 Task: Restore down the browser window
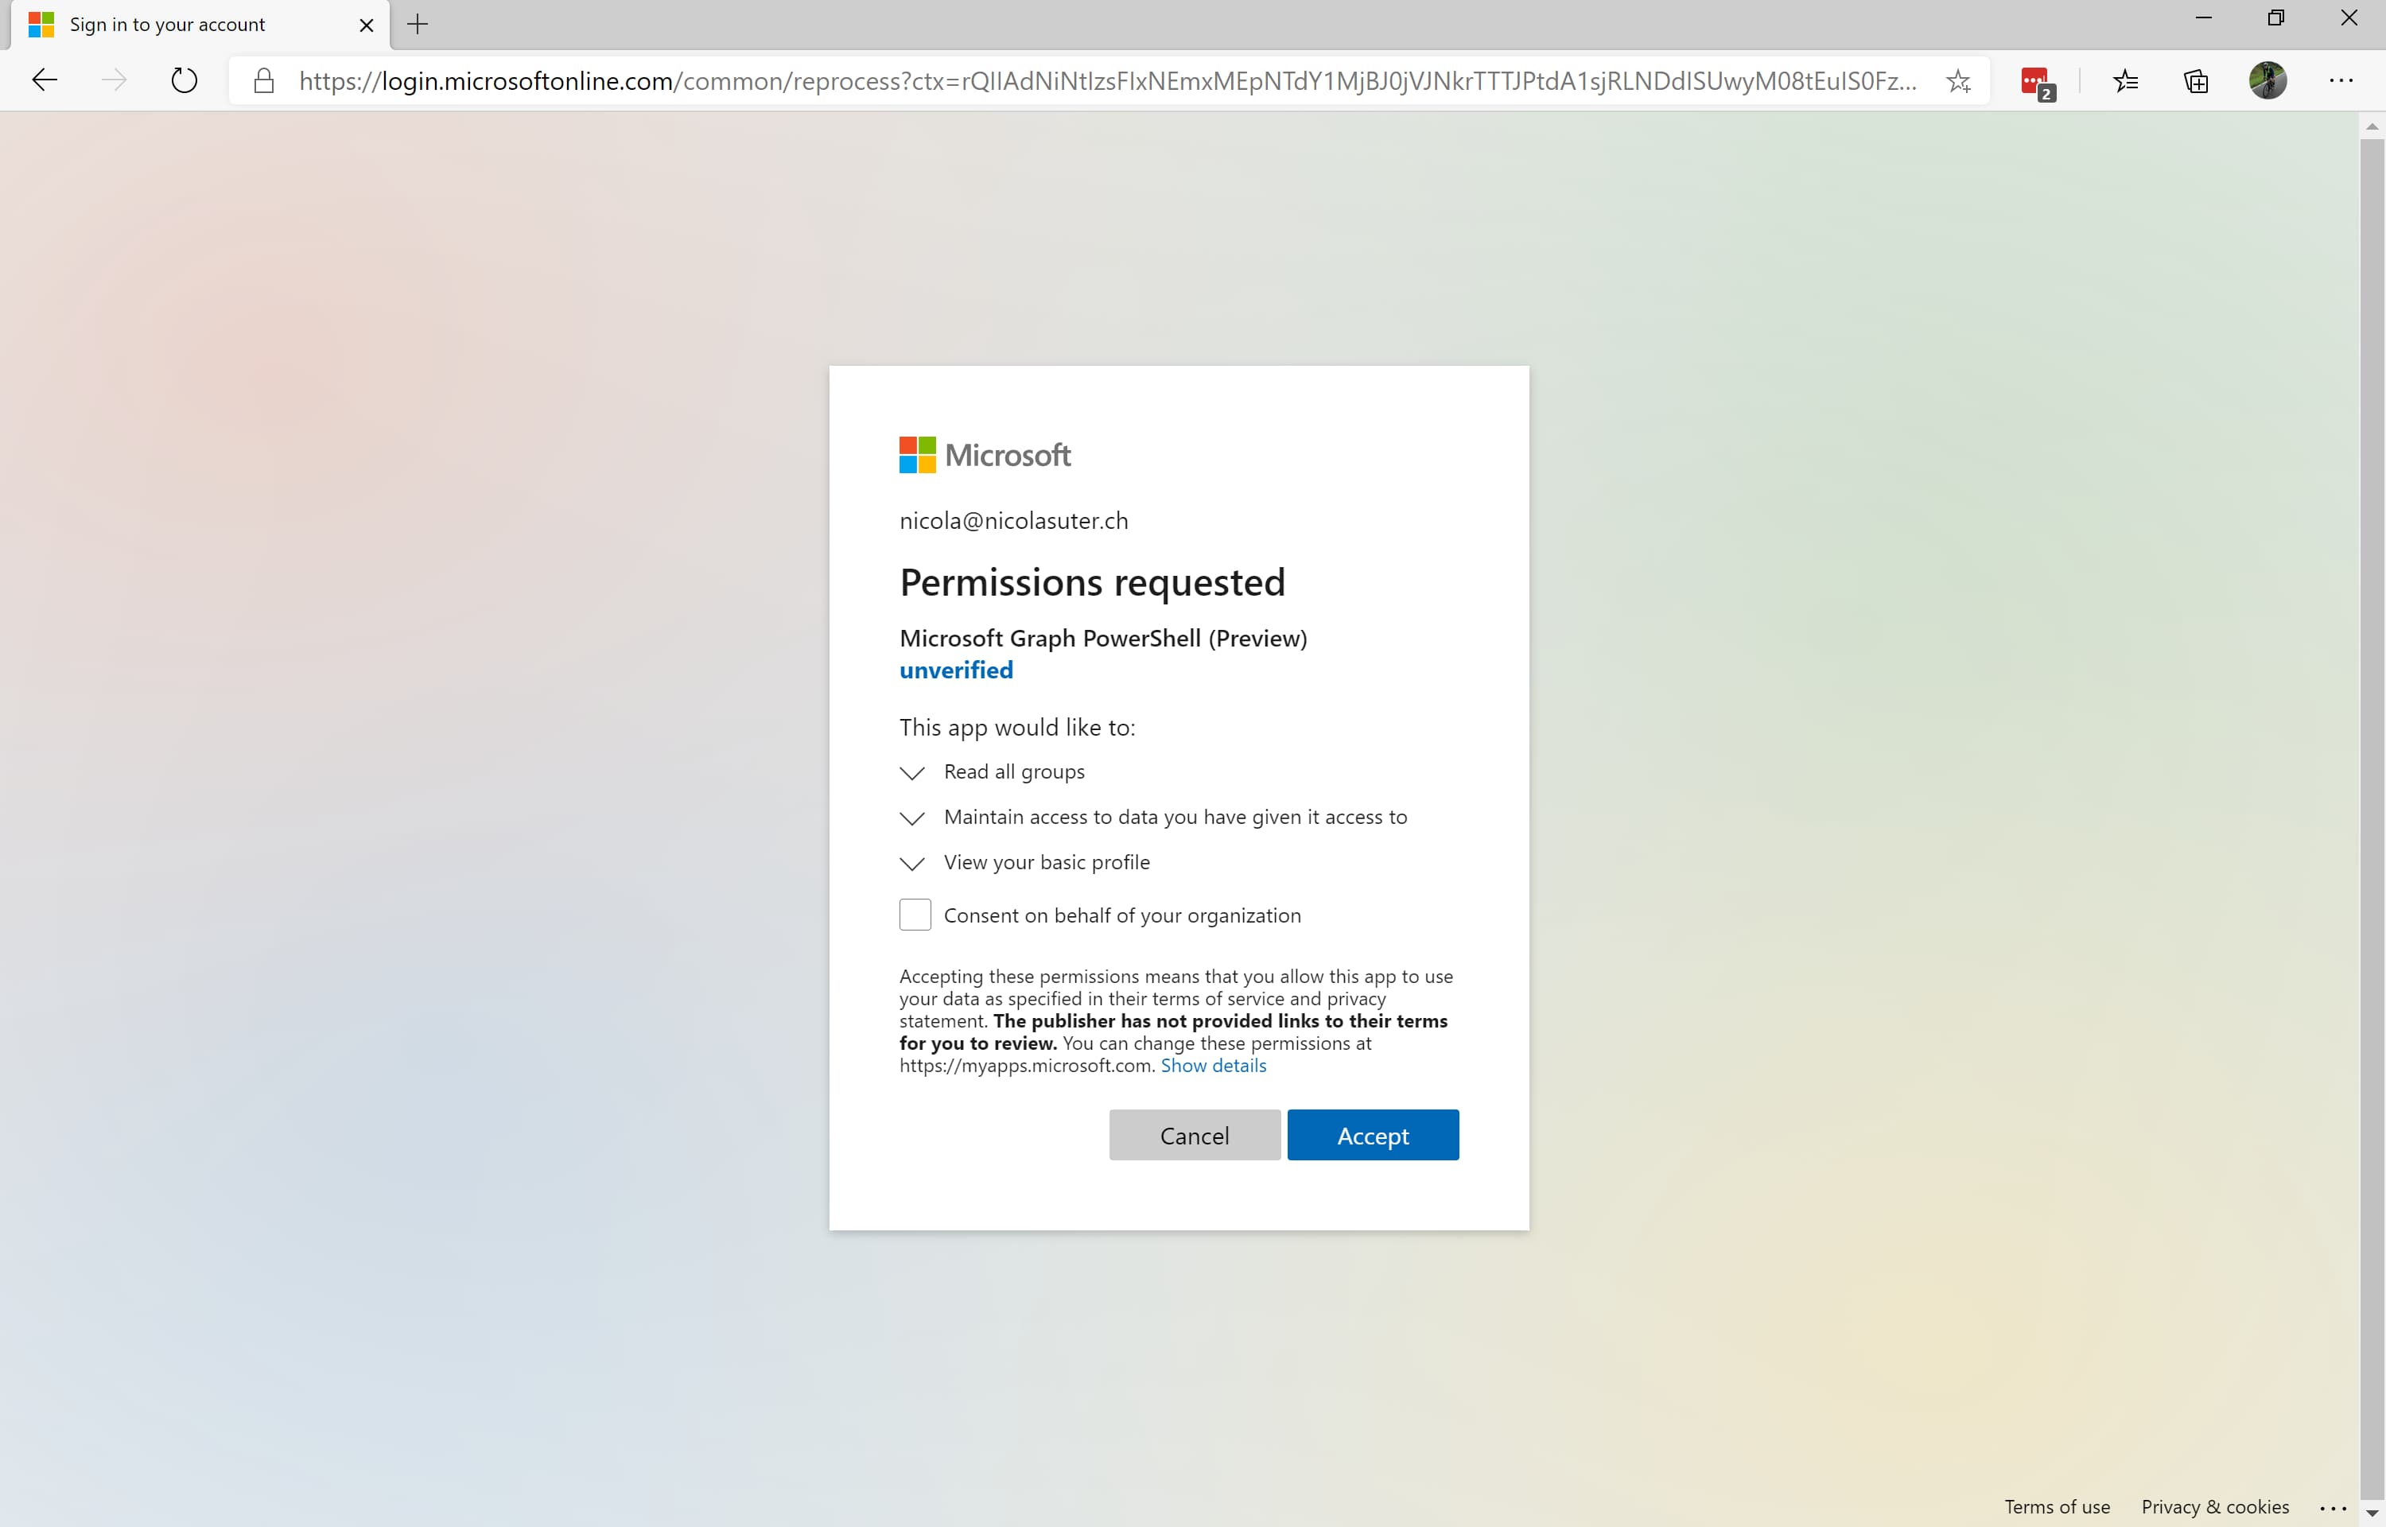click(2276, 17)
